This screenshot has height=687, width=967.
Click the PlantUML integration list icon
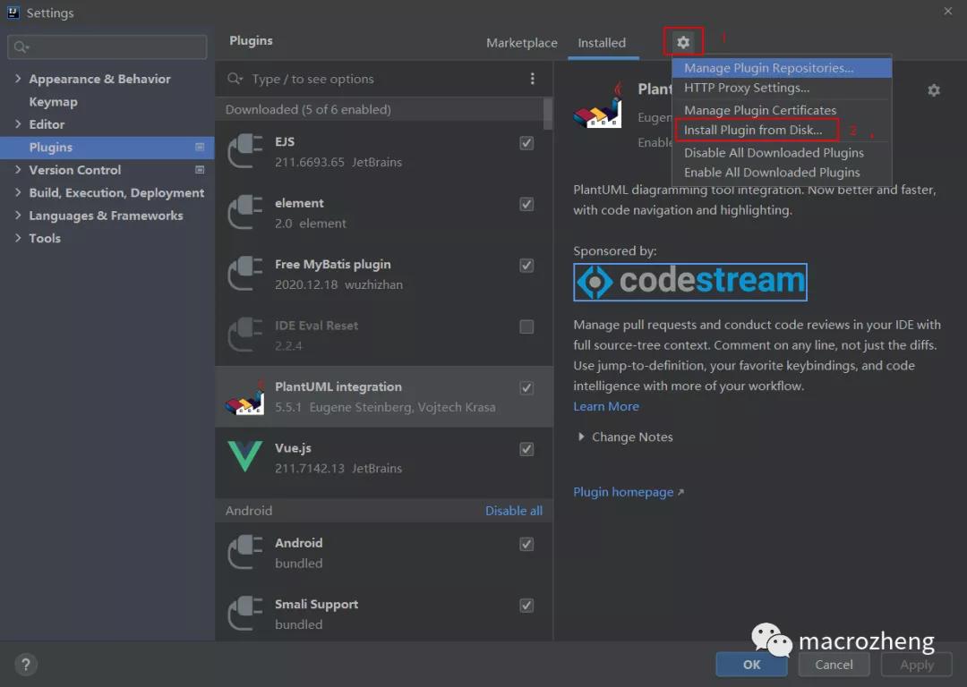244,397
